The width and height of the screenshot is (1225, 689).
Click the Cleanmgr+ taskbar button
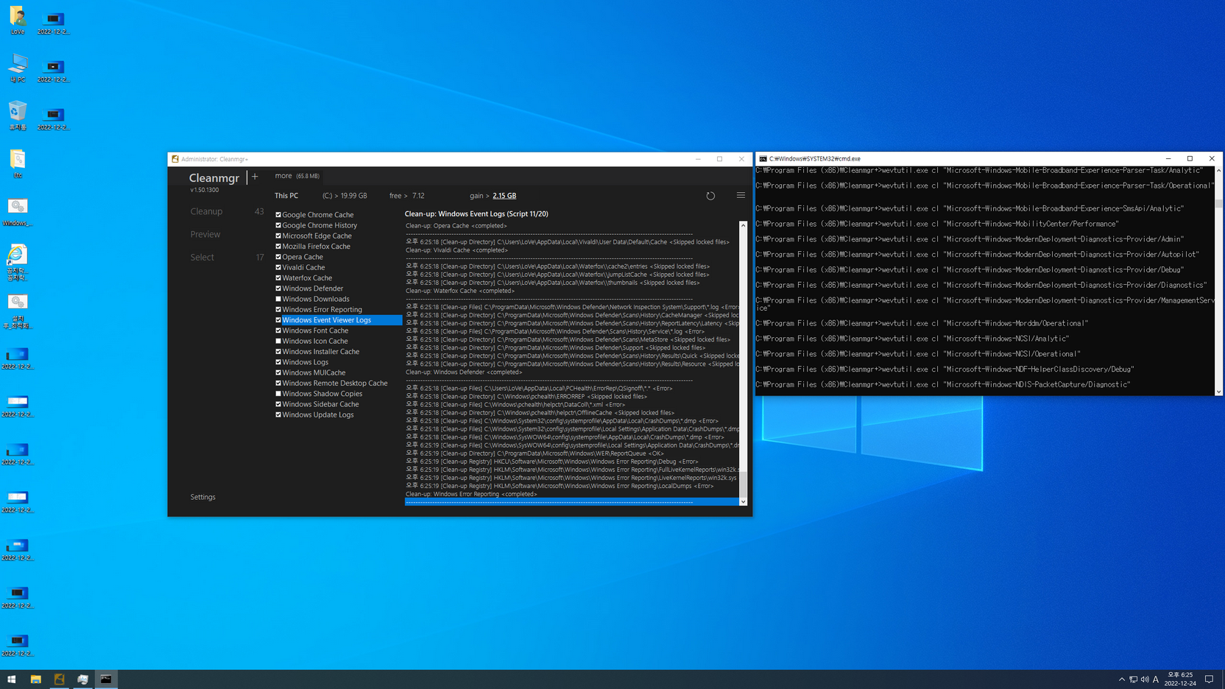pos(59,679)
